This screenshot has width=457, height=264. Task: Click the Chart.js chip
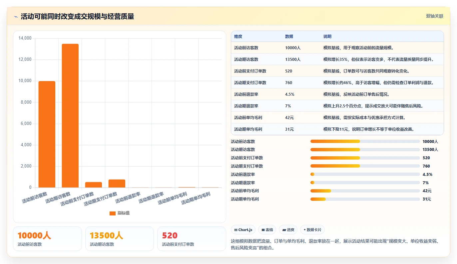pyautogui.click(x=243, y=230)
